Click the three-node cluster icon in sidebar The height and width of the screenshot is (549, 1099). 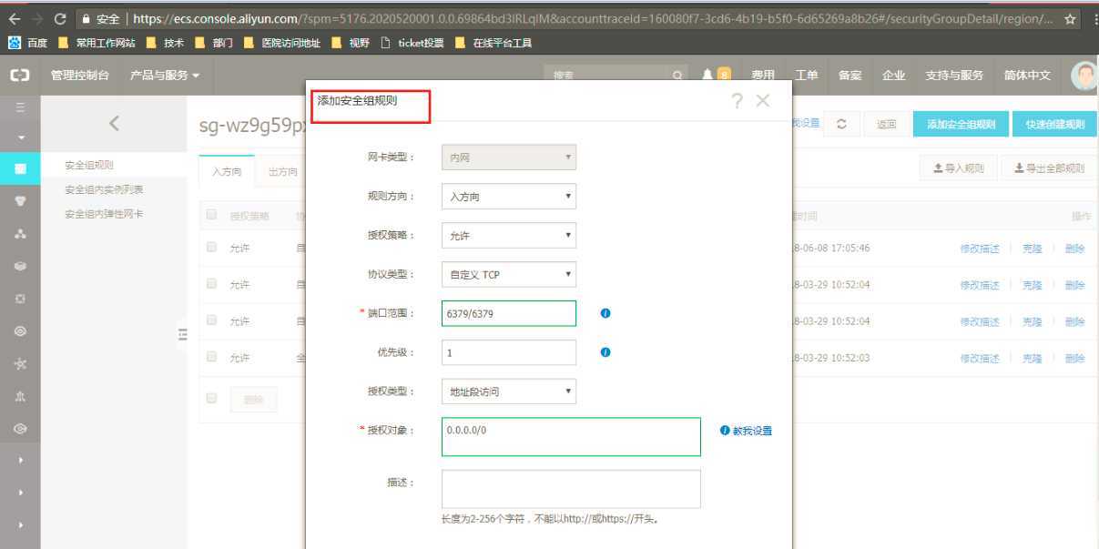pos(20,234)
